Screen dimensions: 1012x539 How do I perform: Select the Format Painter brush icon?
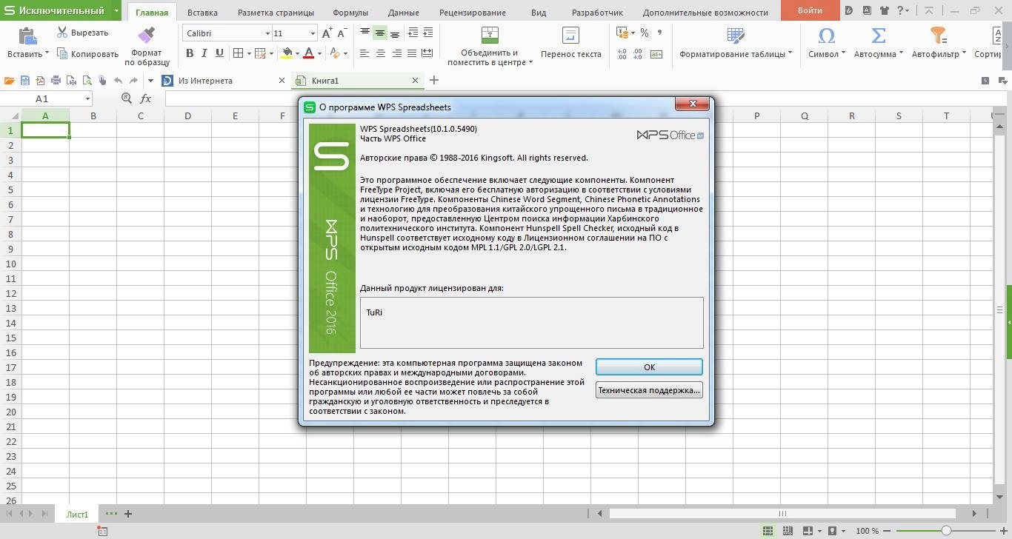147,36
